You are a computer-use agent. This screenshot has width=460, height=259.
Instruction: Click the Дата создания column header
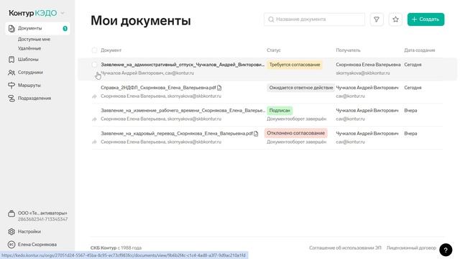(x=420, y=50)
